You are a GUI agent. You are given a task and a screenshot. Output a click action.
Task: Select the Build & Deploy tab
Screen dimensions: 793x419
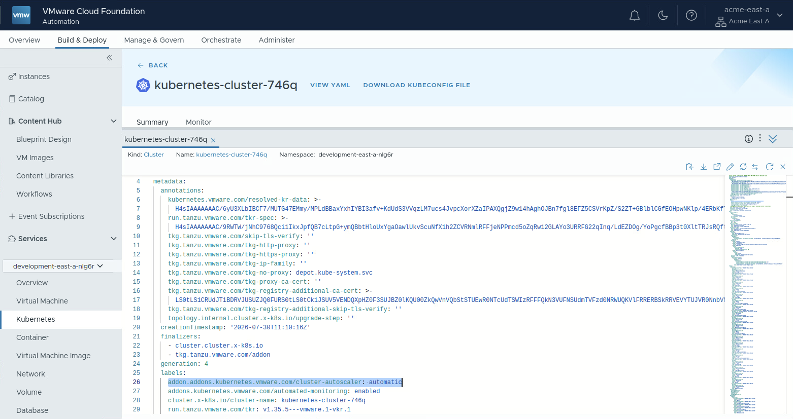click(82, 40)
